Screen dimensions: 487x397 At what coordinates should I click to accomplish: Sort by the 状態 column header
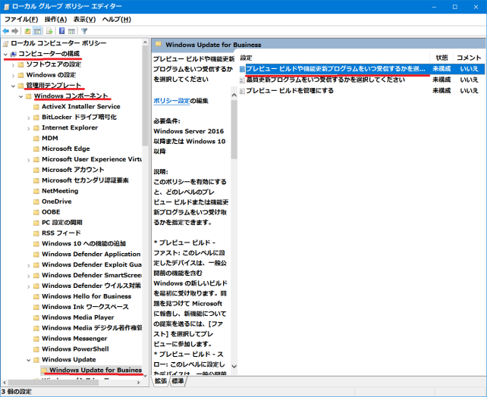[441, 58]
